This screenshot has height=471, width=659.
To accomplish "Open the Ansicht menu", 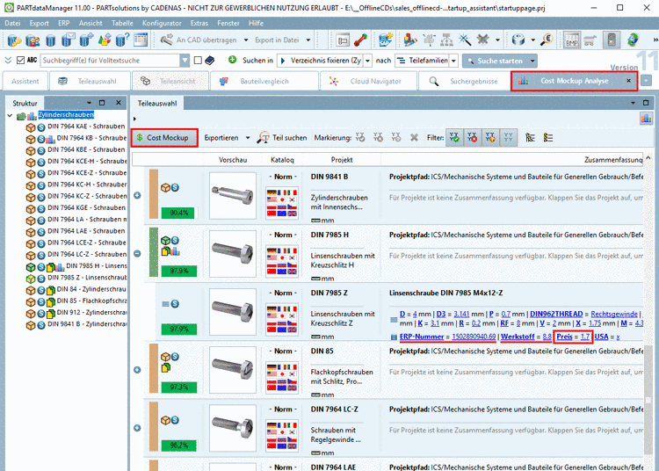I will (x=91, y=23).
